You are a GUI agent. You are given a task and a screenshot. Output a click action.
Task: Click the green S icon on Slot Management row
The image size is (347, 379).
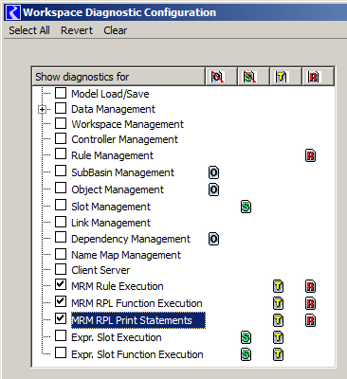[246, 207]
